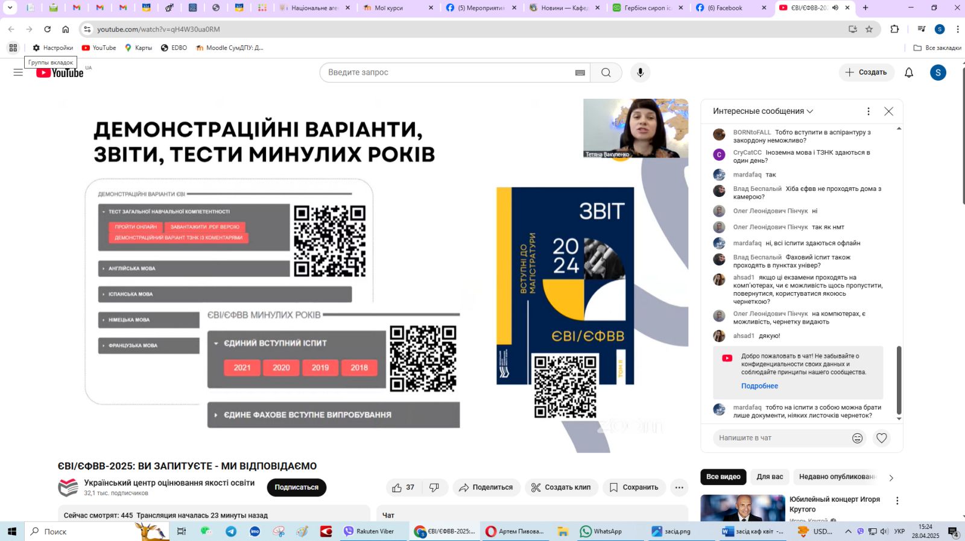Select the Все видео chip

723,477
